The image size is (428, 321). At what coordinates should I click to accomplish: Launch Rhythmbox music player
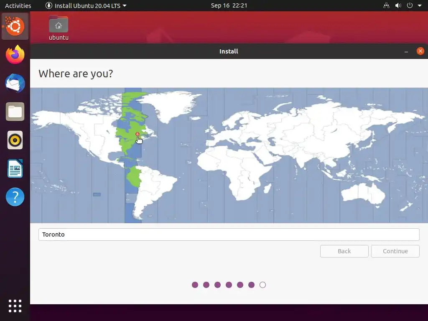coord(15,140)
